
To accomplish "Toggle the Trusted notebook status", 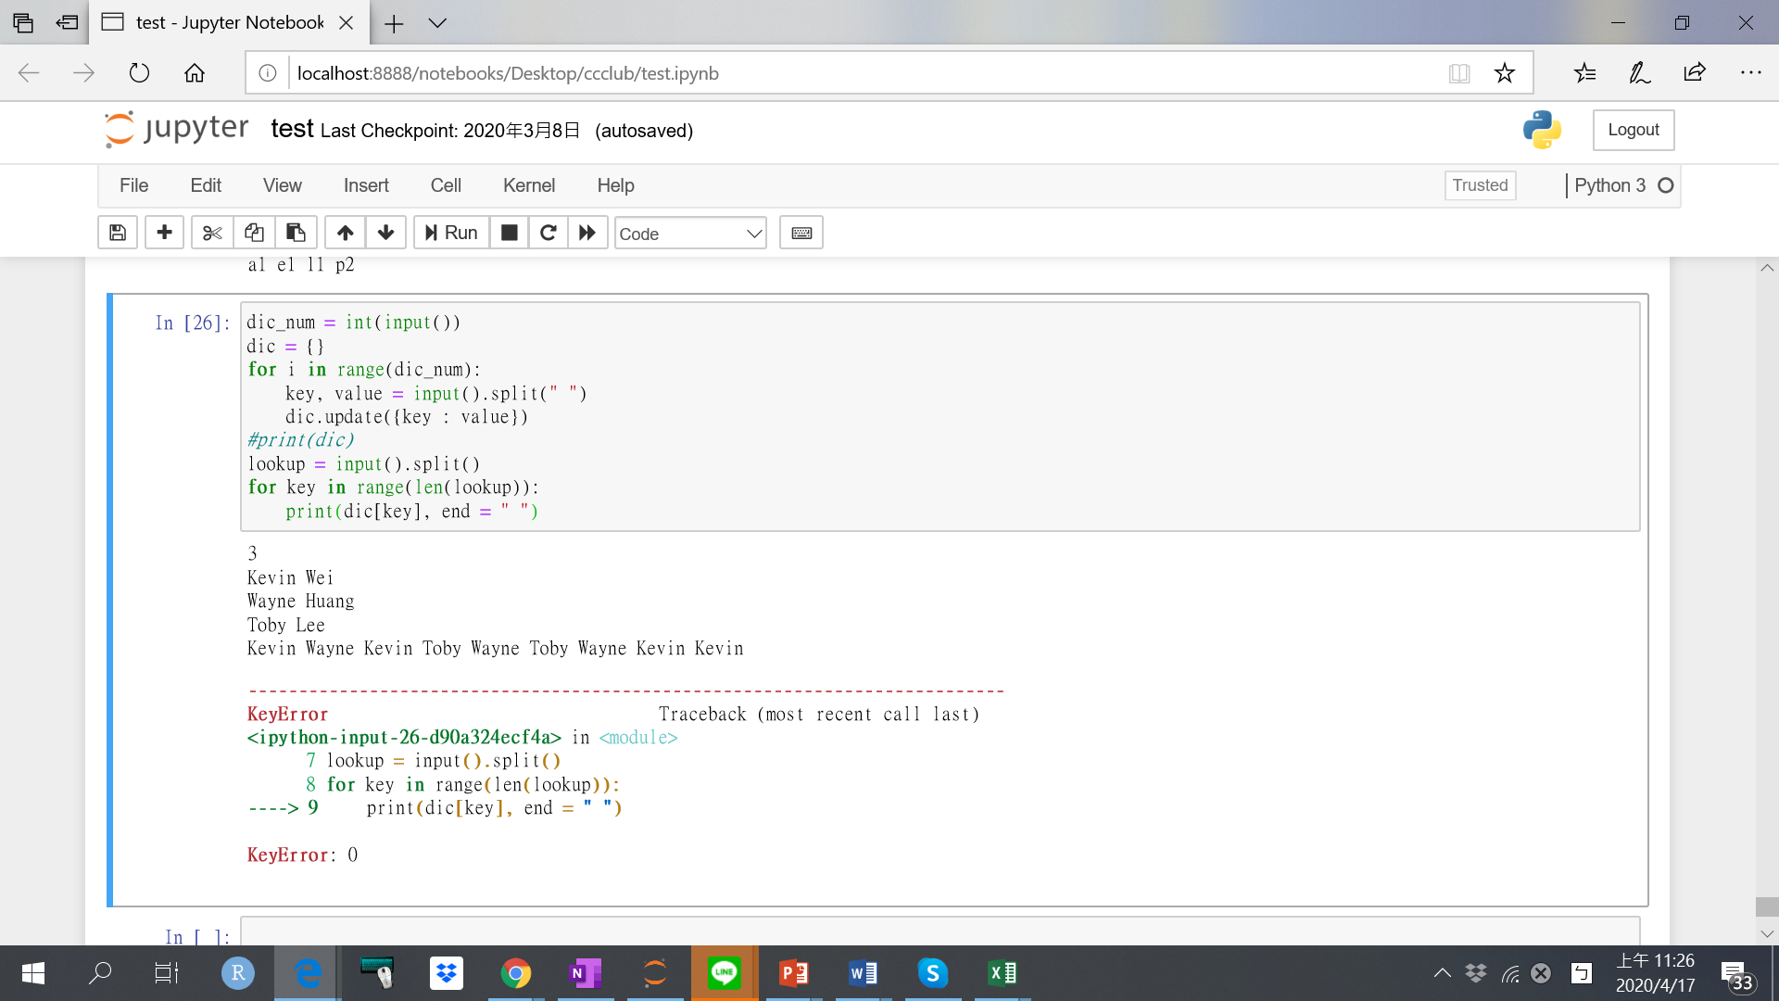I will tap(1480, 185).
